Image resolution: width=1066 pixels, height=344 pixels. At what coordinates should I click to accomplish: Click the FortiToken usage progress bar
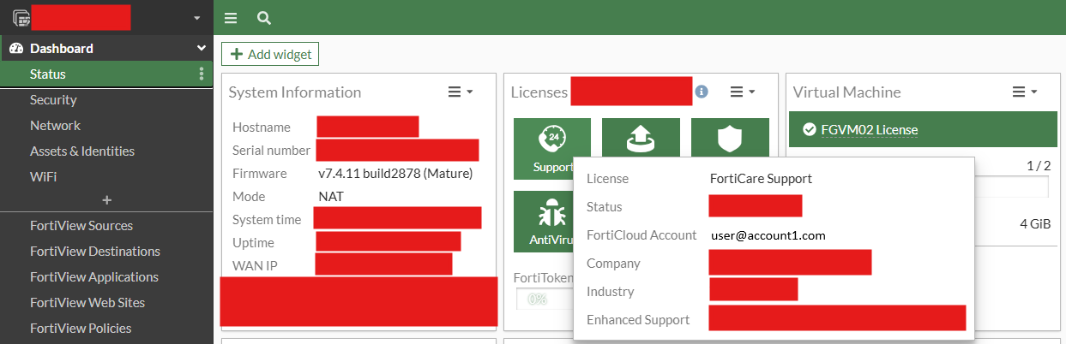pyautogui.click(x=544, y=299)
